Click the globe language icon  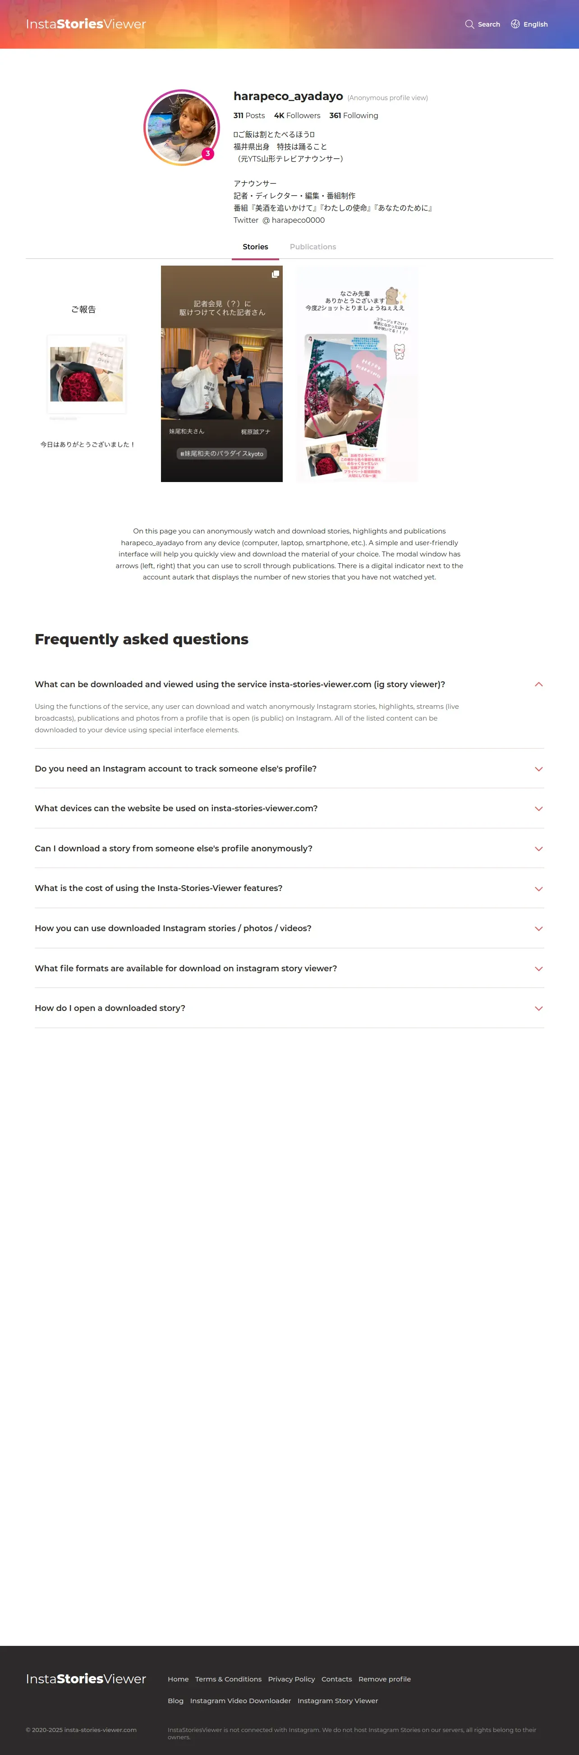(515, 24)
